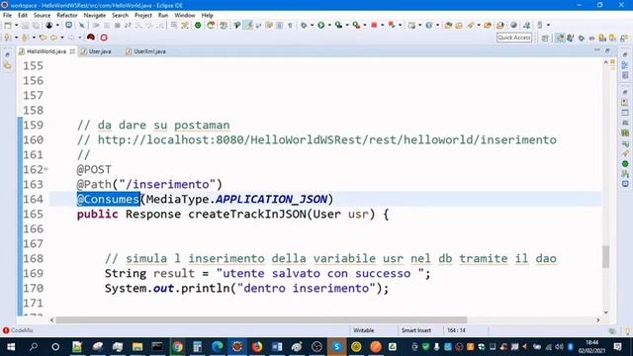The width and height of the screenshot is (633, 356).
Task: Click the '164 : 14' cursor position text
Action: click(x=456, y=330)
